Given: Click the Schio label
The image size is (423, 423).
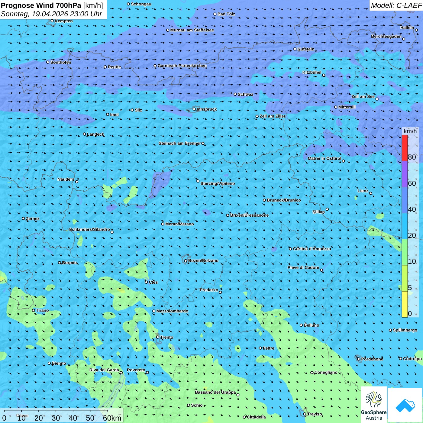Looking at the screenshot, I should [x=197, y=405].
